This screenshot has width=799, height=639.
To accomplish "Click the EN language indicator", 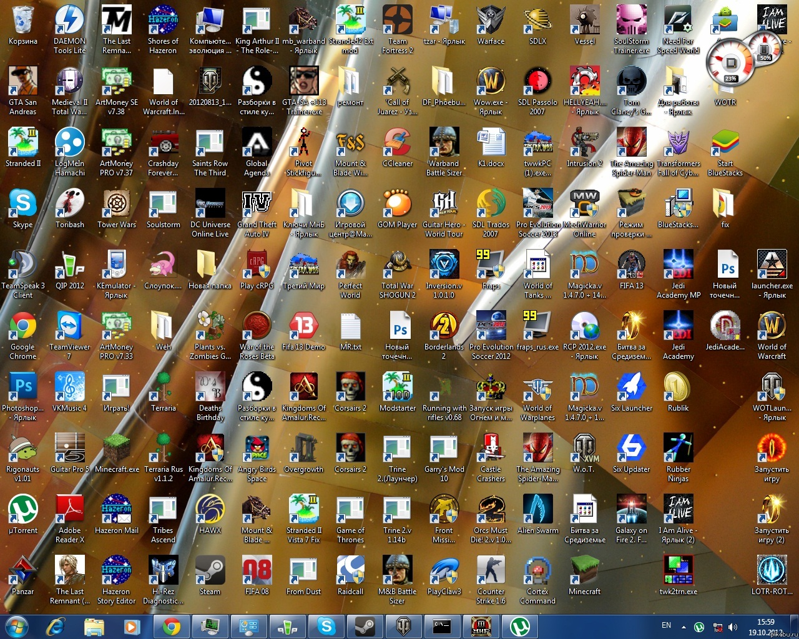I will point(666,625).
